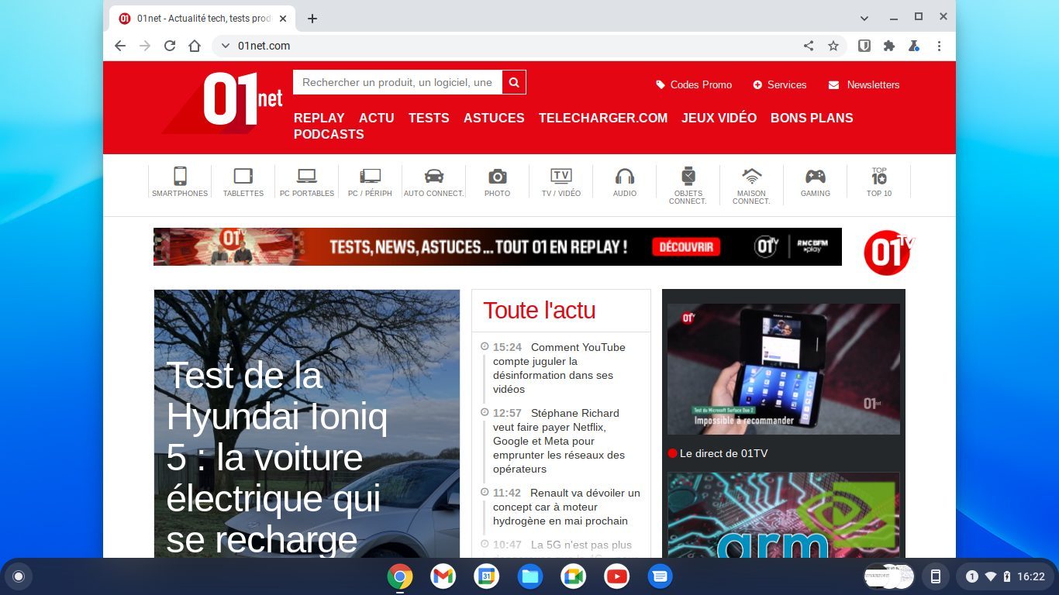
Task: Open the Services link
Action: tap(780, 84)
